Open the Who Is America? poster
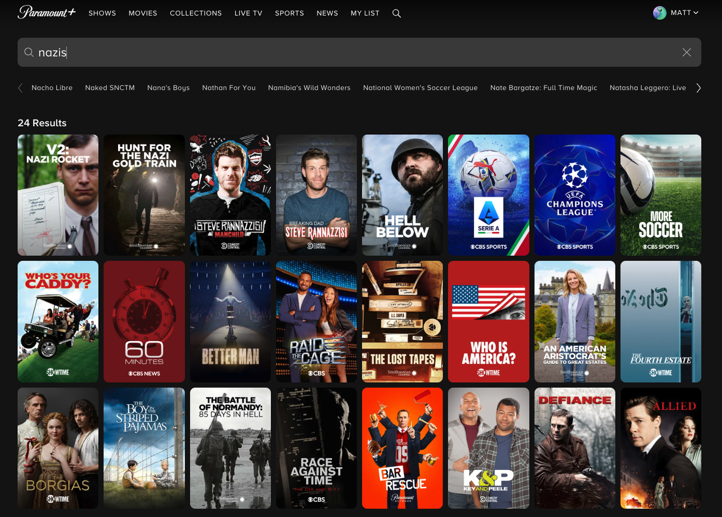 [488, 322]
